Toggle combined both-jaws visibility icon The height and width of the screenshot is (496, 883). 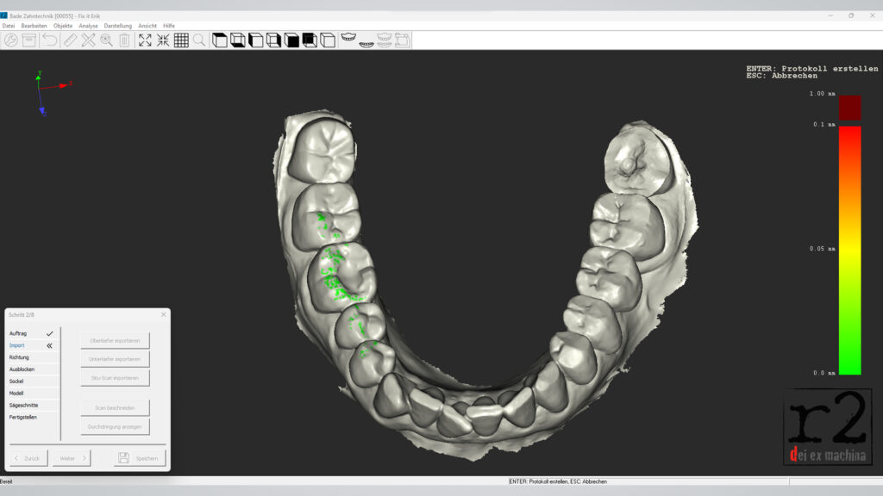click(385, 40)
